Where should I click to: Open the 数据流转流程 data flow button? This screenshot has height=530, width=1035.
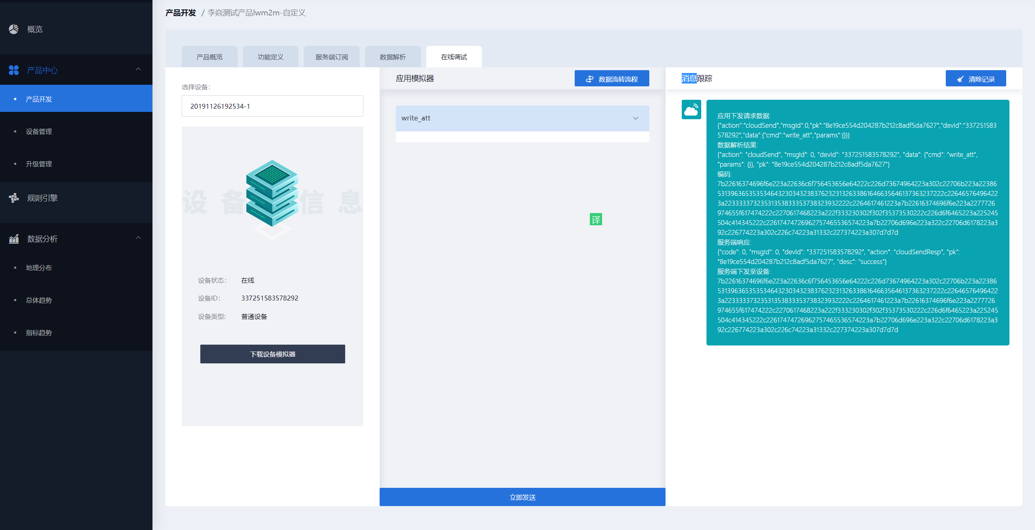point(611,79)
